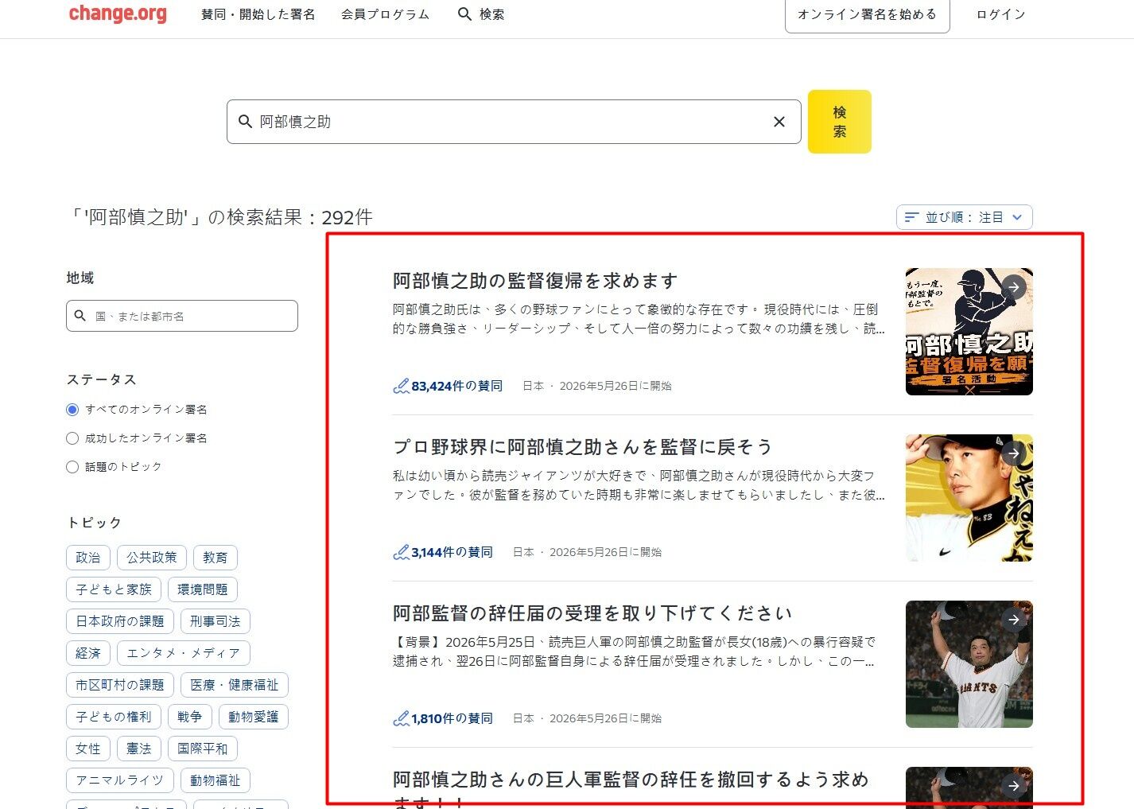Select the 成功したオンライン署名 radio button
Viewport: 1134px width, 809px height.
pyautogui.click(x=72, y=438)
